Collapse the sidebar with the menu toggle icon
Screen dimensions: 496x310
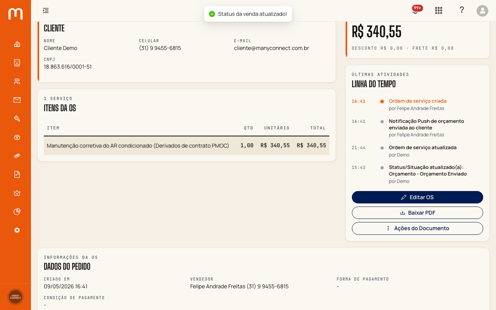click(x=46, y=10)
